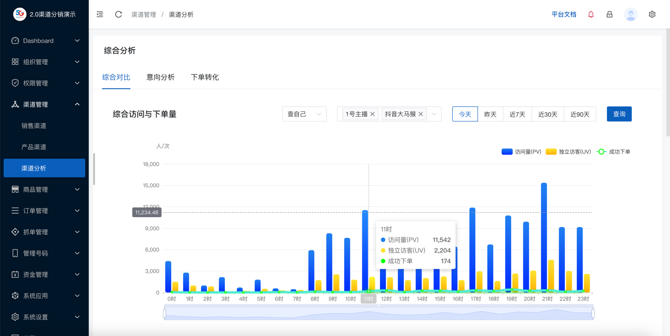Screen dimensions: 670x336
Task: Open the 平台文档 link
Action: (564, 14)
